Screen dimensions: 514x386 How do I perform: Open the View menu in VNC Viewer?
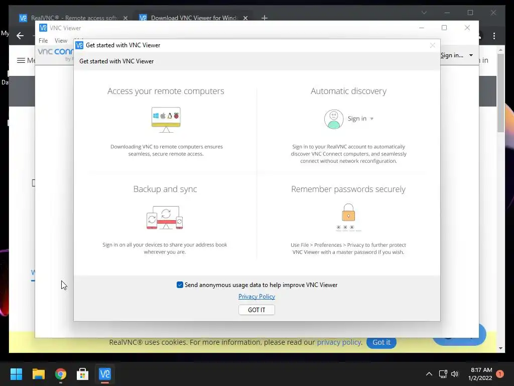(61, 40)
